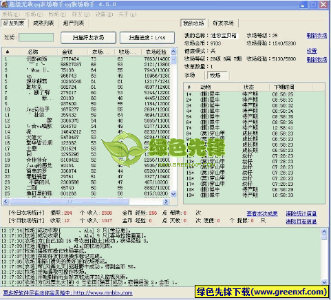Select animal row 7 due at 12:58:41
Viewport: 331px width, 300px height.
coord(254,128)
